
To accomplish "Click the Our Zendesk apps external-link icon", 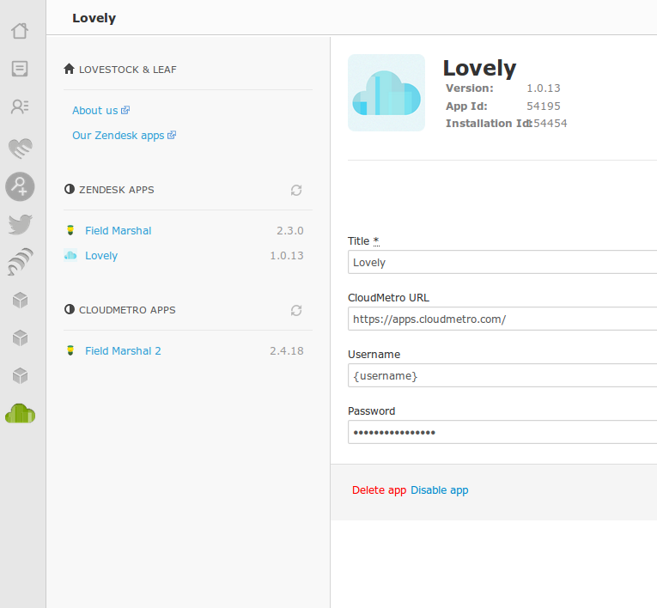I will pos(172,135).
